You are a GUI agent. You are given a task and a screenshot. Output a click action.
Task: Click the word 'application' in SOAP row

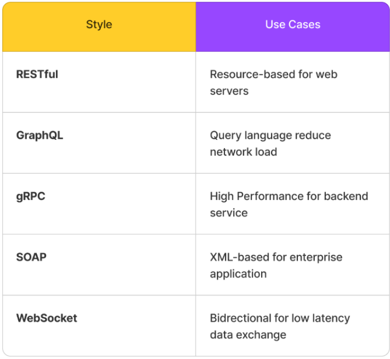(x=238, y=274)
